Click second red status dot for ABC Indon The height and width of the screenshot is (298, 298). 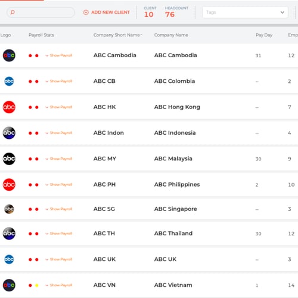coord(37,133)
